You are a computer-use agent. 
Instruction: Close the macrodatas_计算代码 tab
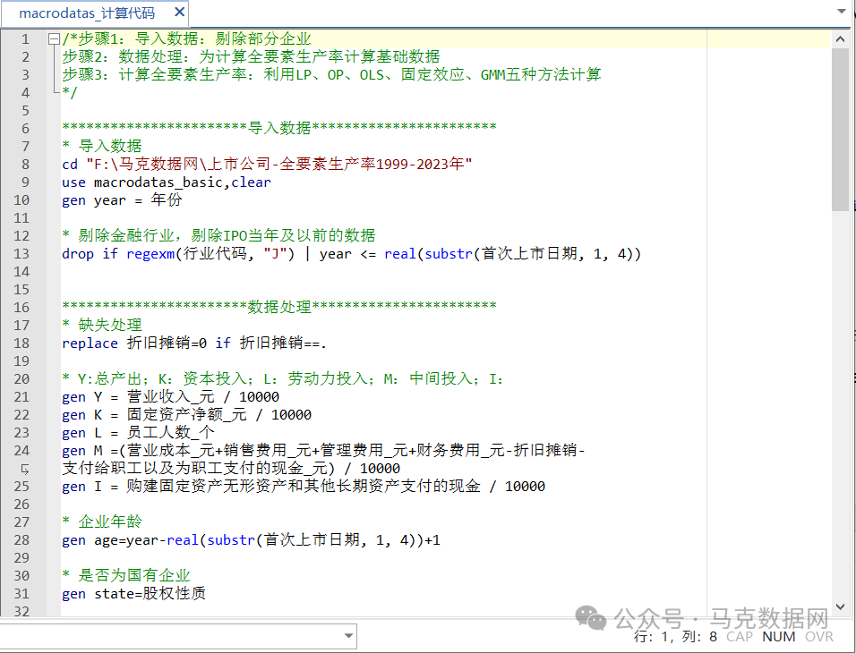[x=179, y=12]
